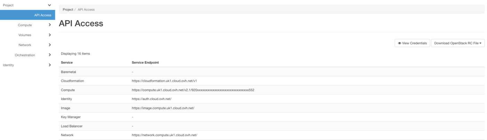
Task: Click the eye icon in View Credentials
Action: (399, 43)
